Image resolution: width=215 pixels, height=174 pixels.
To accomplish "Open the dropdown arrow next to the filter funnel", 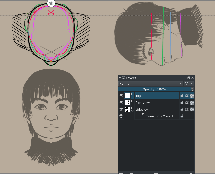I will (x=192, y=83).
